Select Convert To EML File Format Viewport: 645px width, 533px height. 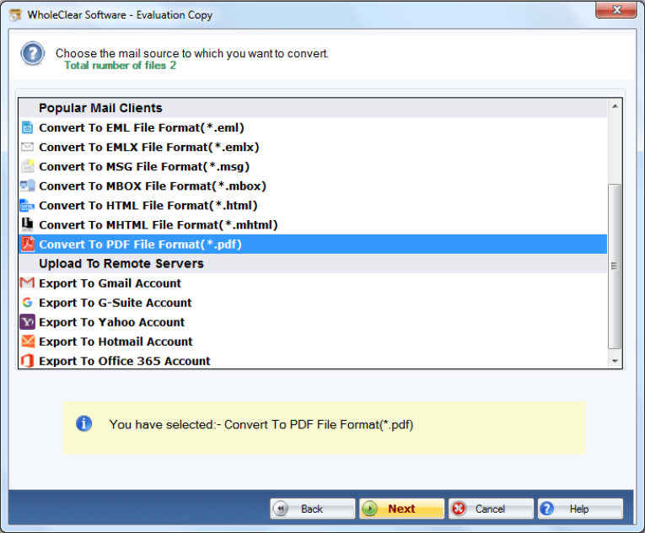coord(313,127)
